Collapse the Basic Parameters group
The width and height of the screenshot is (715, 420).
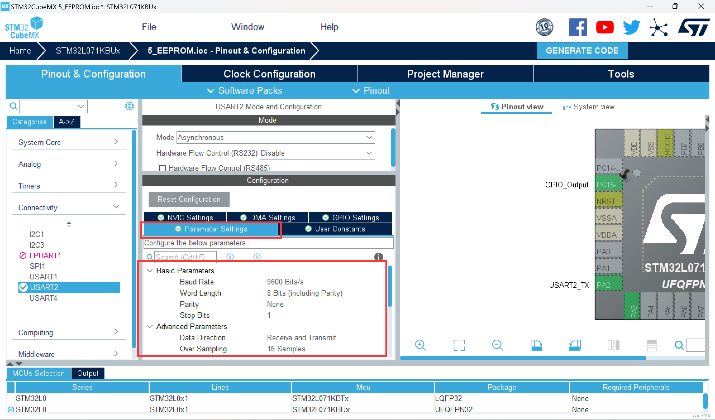point(150,271)
